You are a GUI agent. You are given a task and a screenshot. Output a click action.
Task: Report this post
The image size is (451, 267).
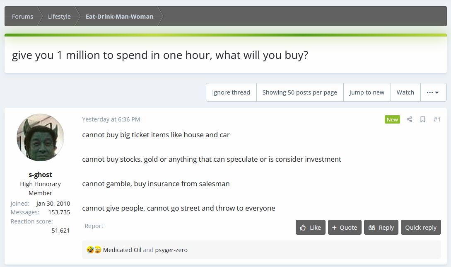(x=94, y=226)
